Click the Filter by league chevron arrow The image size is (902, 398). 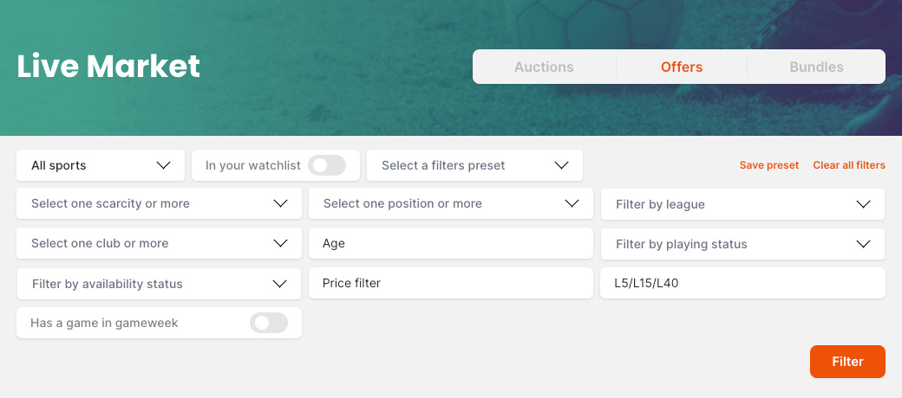point(863,204)
